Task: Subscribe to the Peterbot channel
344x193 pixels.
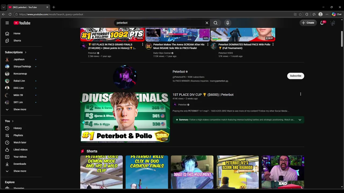Action: tap(296, 76)
